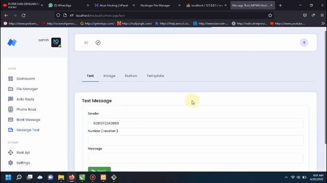This screenshot has height=183, width=327.
Task: Click the Rest Api icon
Action: (x=10, y=152)
